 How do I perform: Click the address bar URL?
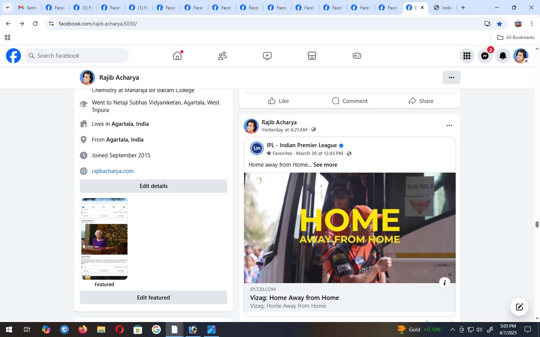click(x=98, y=24)
